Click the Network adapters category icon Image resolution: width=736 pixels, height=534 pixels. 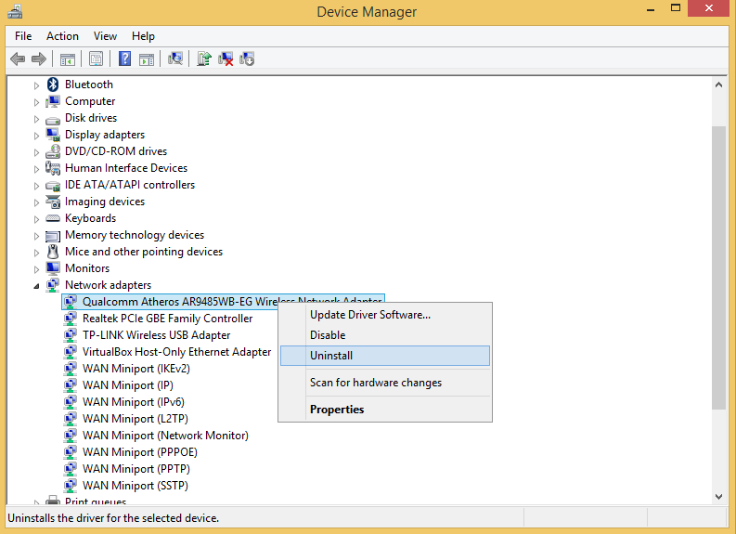(x=53, y=285)
